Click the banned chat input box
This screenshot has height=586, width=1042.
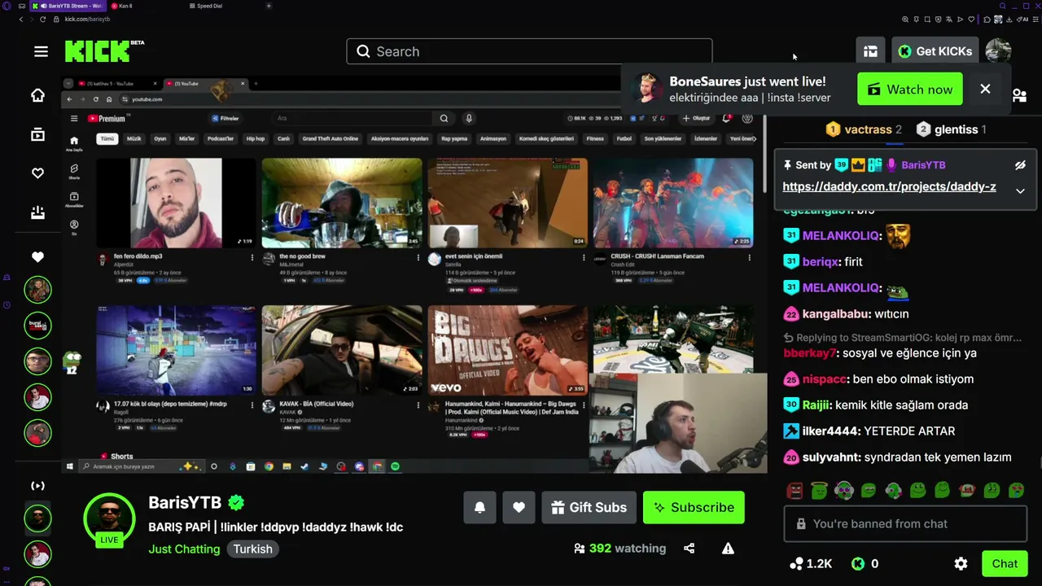(905, 524)
